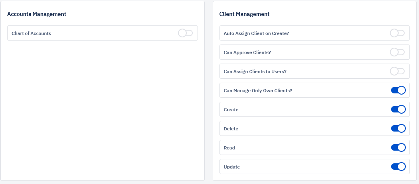
Task: Click the Delete label text
Action: pyautogui.click(x=231, y=129)
